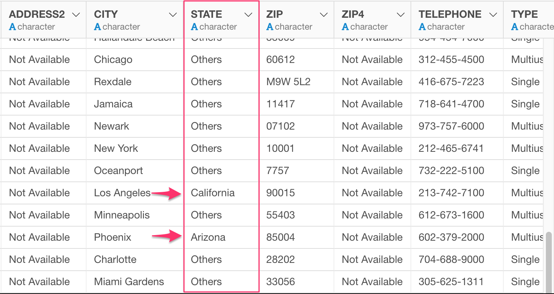Click character type icon under ZIP header
Screen dimensions: 554x294
[x=270, y=27]
